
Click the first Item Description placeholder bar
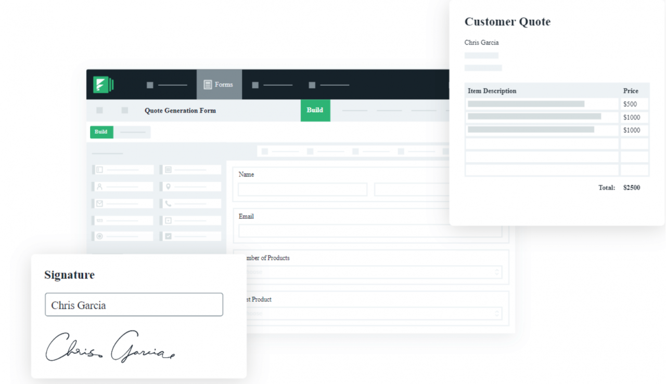(526, 104)
